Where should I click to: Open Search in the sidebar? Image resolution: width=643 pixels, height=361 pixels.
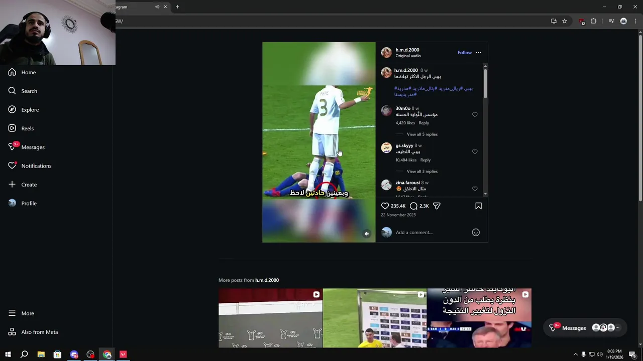pos(22,91)
